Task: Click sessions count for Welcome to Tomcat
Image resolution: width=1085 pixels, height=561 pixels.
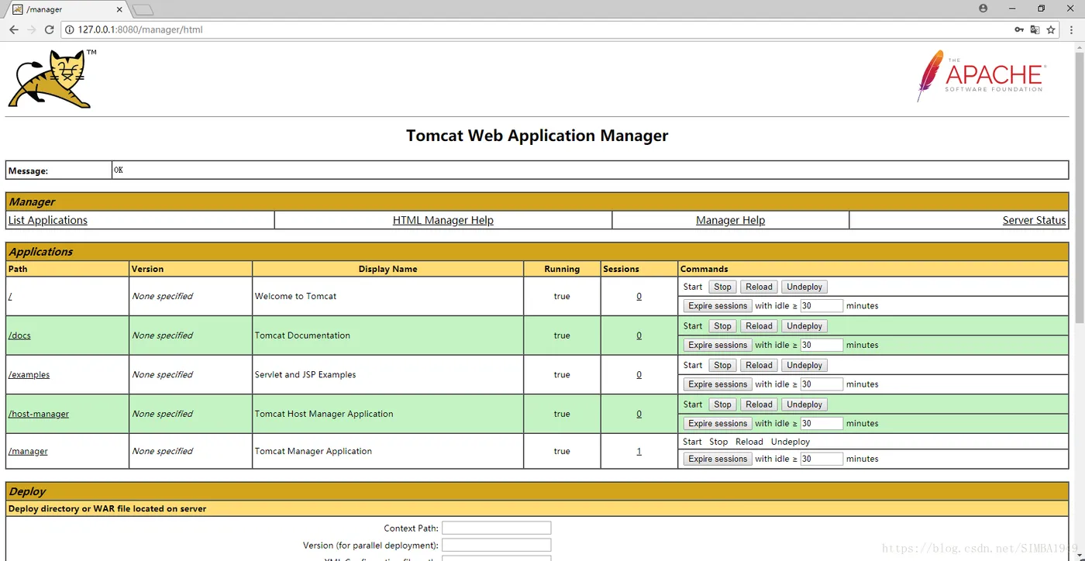Action: point(639,296)
